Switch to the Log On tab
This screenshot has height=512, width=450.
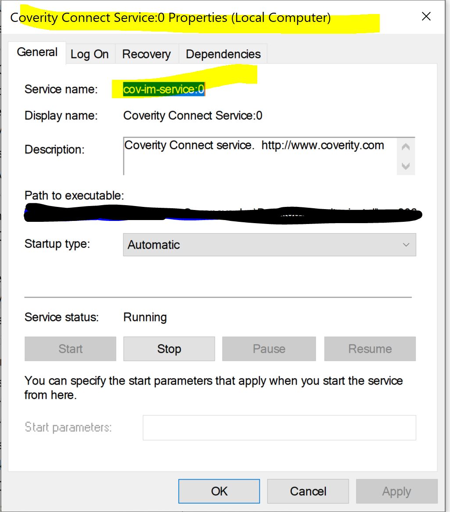90,54
